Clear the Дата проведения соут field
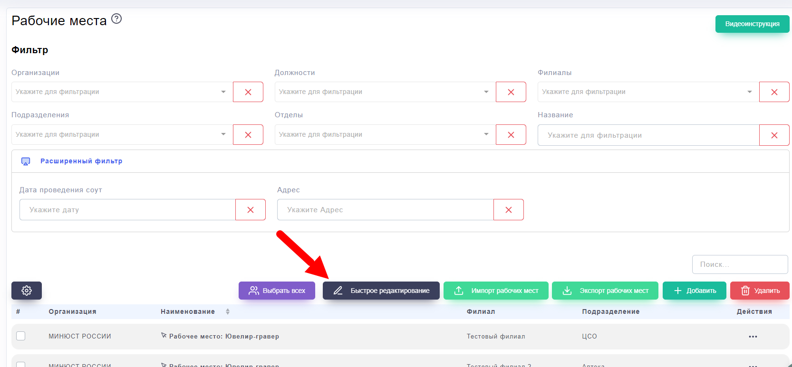 (x=250, y=210)
